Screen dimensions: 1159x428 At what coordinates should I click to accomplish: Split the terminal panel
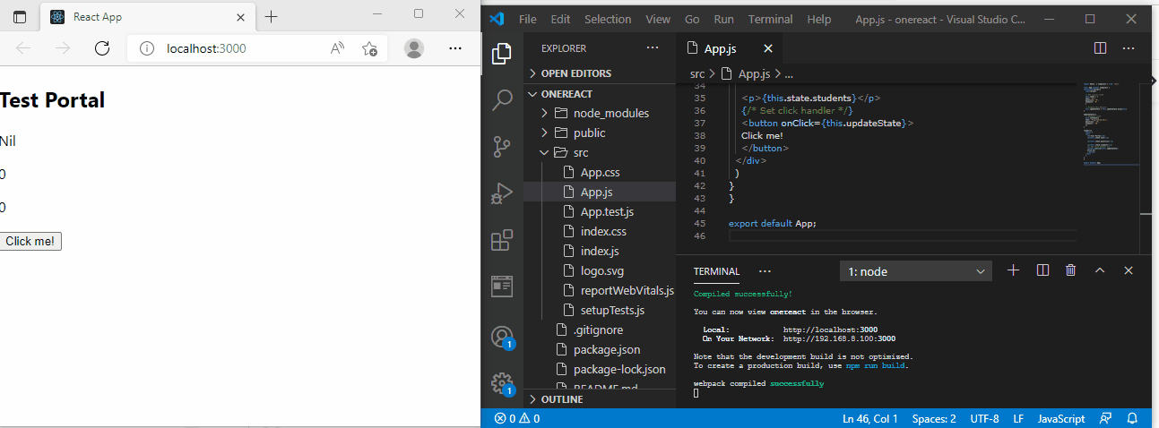[x=1042, y=270]
